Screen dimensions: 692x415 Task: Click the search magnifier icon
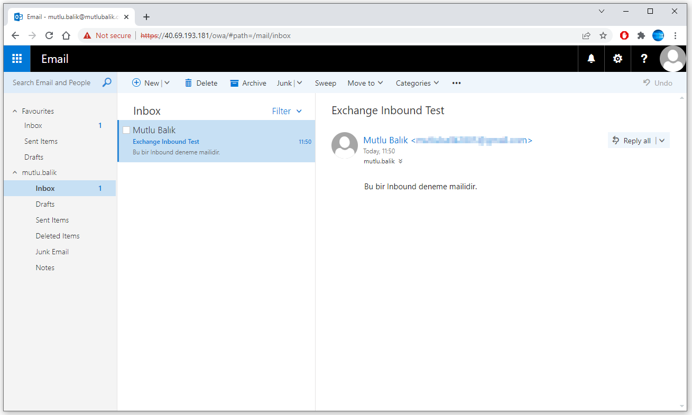[107, 82]
